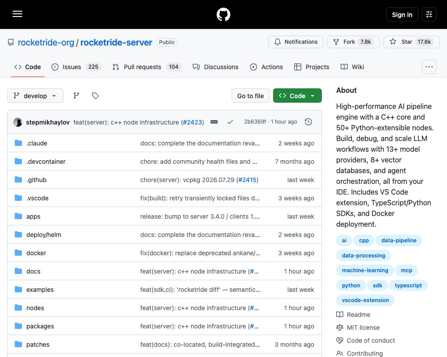View tags icon
The image size is (447, 357).
click(x=95, y=95)
